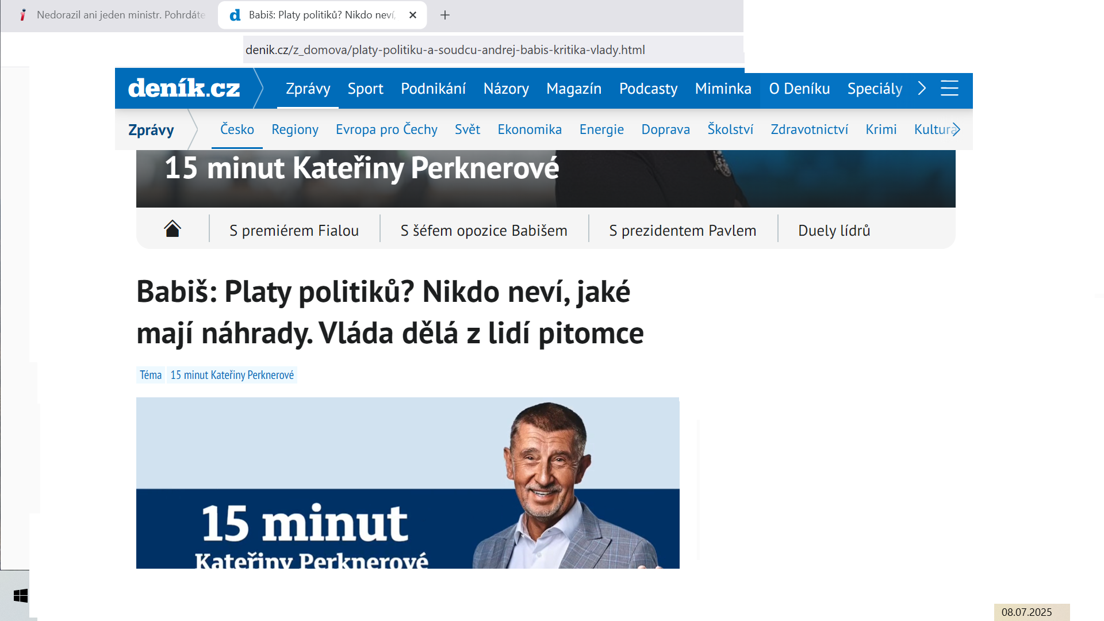Close the Babiš article tab
The image size is (1104, 621).
413,15
